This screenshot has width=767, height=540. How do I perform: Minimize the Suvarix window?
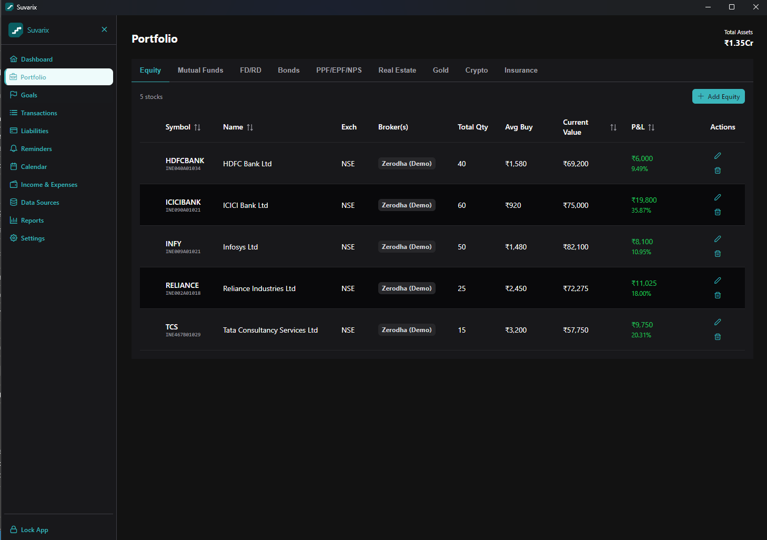708,7
